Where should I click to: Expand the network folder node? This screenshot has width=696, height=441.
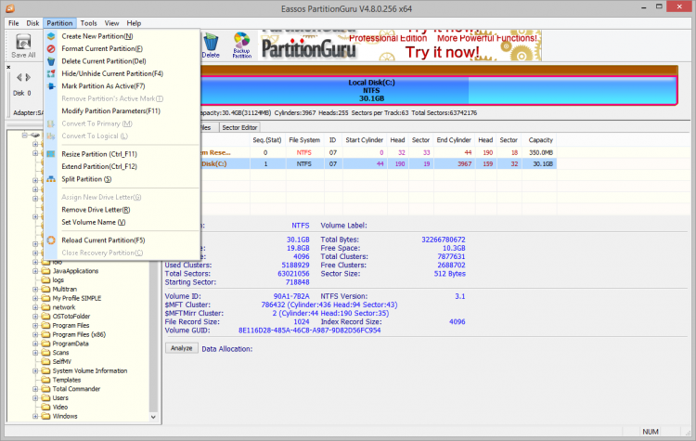point(35,307)
